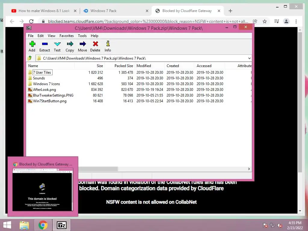The image size is (308, 231).
Task: Open File Explorer from the taskbar
Action: click(24, 225)
